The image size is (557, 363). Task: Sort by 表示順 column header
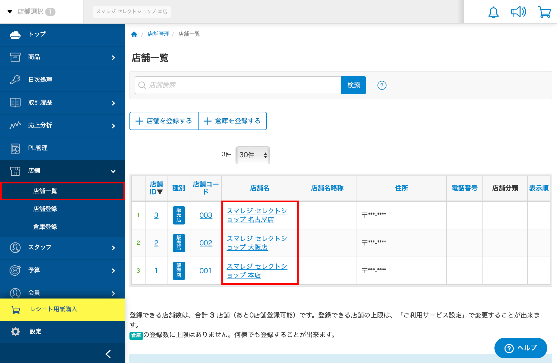coord(539,188)
